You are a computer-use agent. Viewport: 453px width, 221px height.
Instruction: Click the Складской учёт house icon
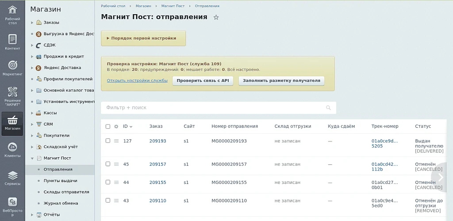click(x=39, y=147)
